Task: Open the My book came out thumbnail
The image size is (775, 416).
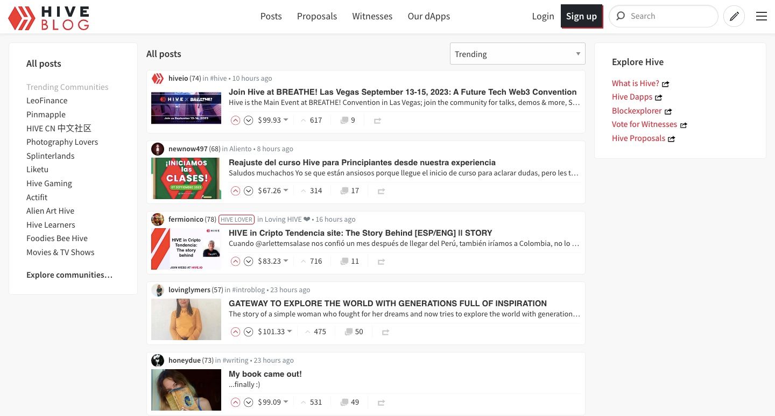Action: pyautogui.click(x=186, y=390)
